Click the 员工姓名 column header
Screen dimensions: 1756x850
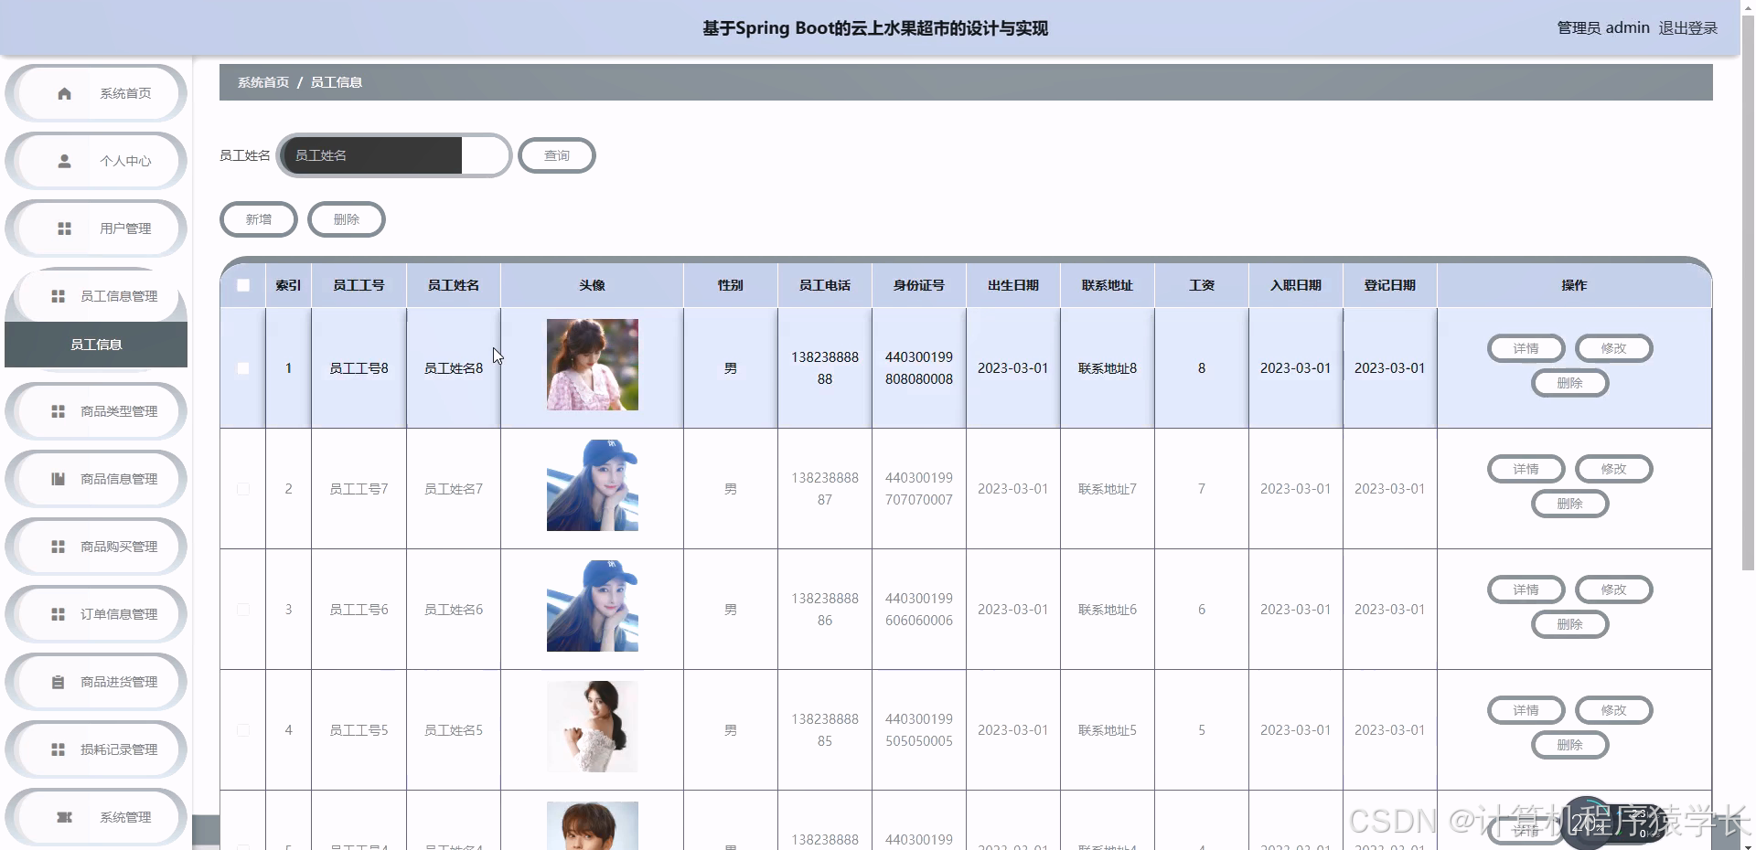[454, 285]
